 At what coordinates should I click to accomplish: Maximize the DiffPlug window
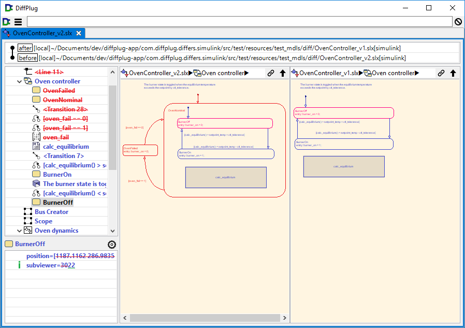pos(429,8)
